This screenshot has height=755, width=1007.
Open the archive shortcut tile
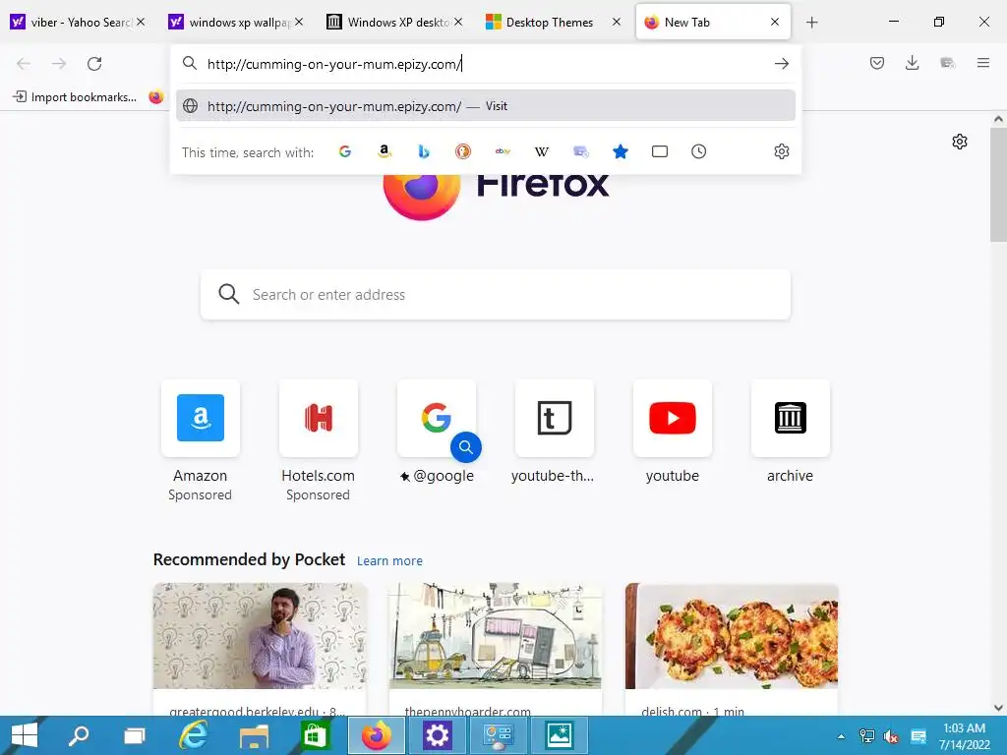pyautogui.click(x=790, y=418)
